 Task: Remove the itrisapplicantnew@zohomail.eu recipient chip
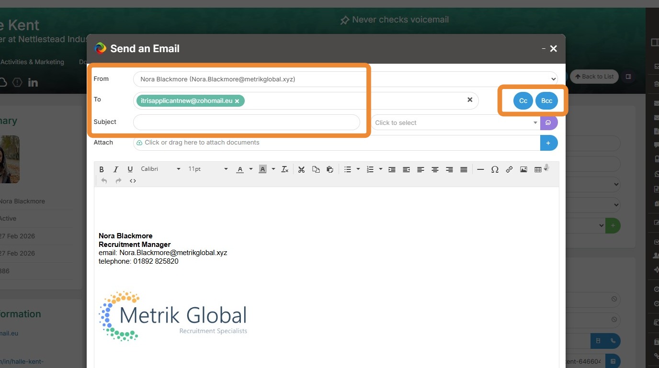[237, 101]
